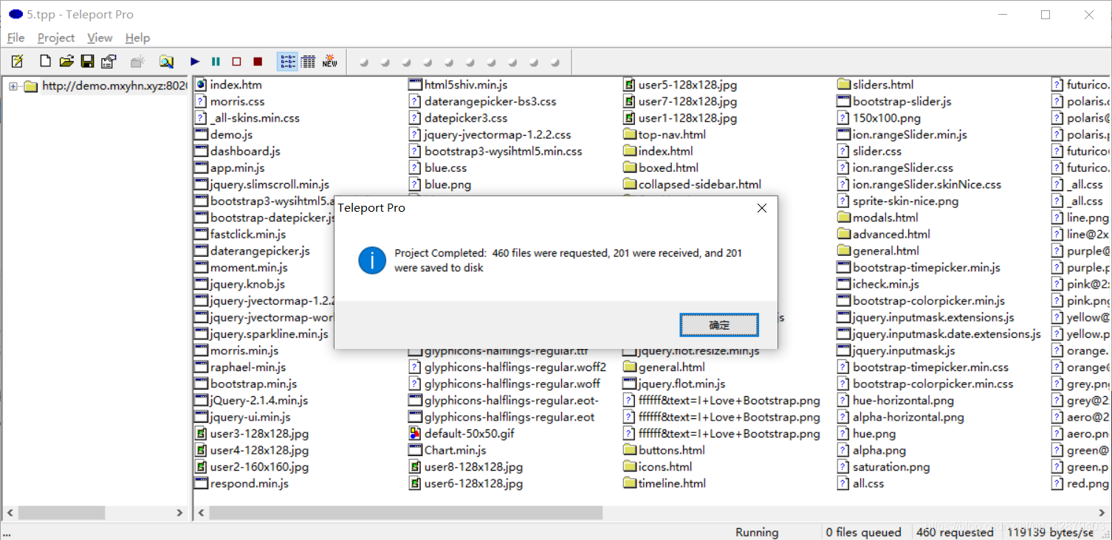Select default-50x50.gif file

(x=461, y=434)
